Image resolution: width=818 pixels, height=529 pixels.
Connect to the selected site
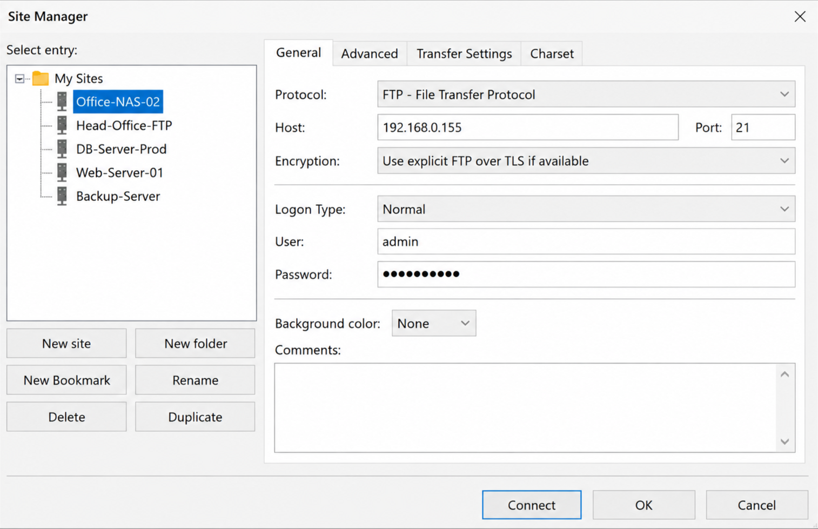pos(532,505)
